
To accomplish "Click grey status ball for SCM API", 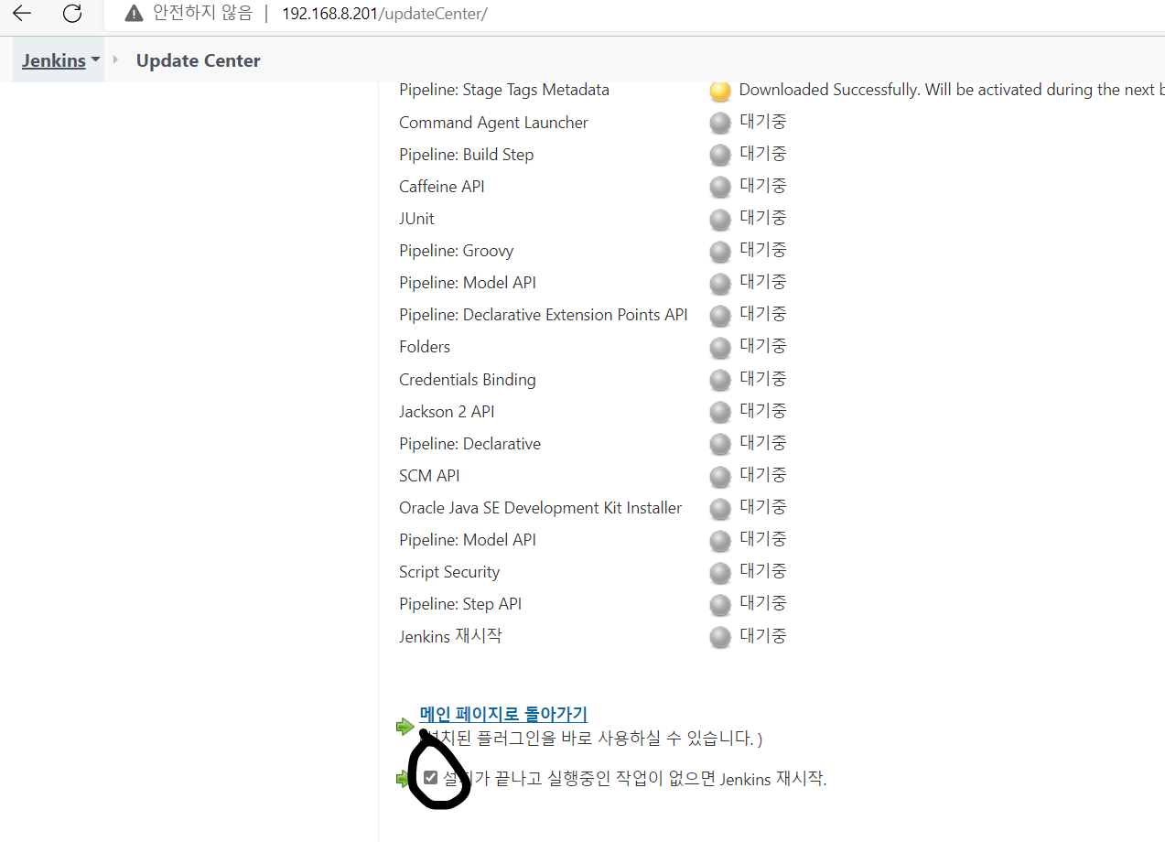I will click(x=720, y=476).
